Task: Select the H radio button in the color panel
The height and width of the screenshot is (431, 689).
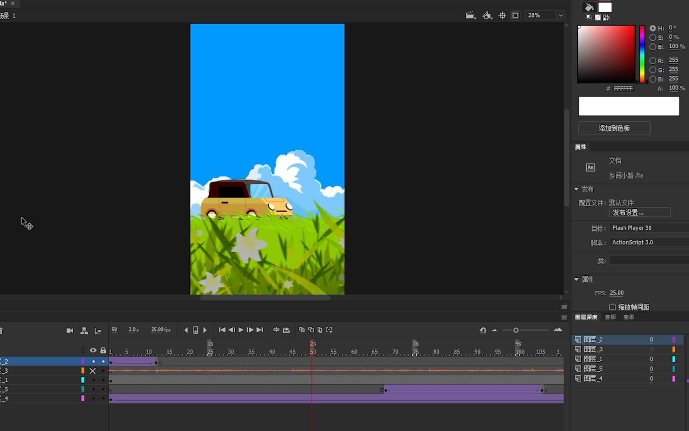Action: pos(653,28)
